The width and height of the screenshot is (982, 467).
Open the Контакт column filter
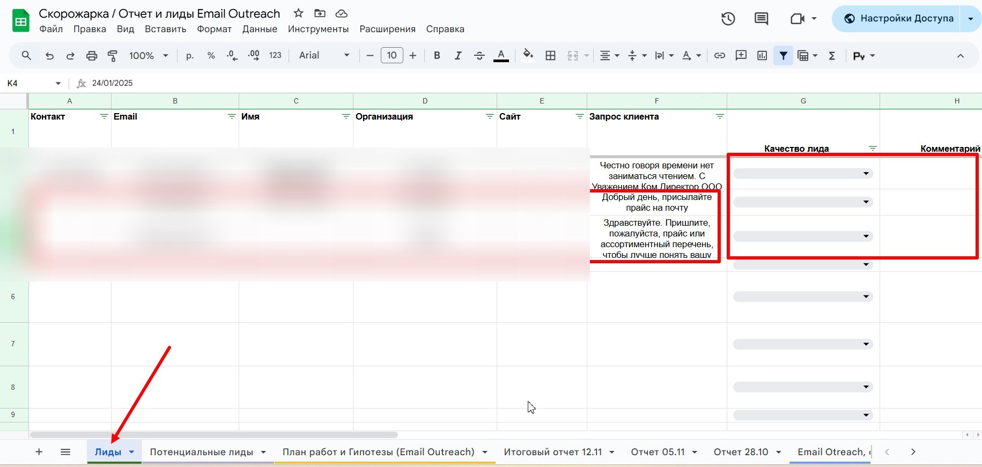click(x=104, y=116)
